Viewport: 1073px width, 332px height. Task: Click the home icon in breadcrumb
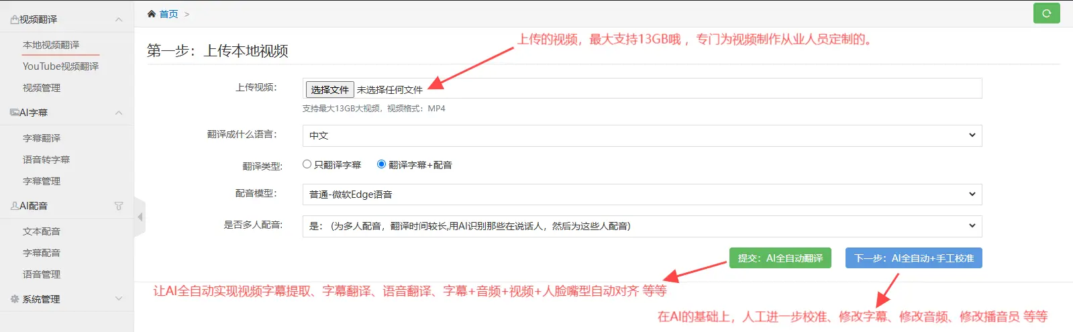coord(152,14)
